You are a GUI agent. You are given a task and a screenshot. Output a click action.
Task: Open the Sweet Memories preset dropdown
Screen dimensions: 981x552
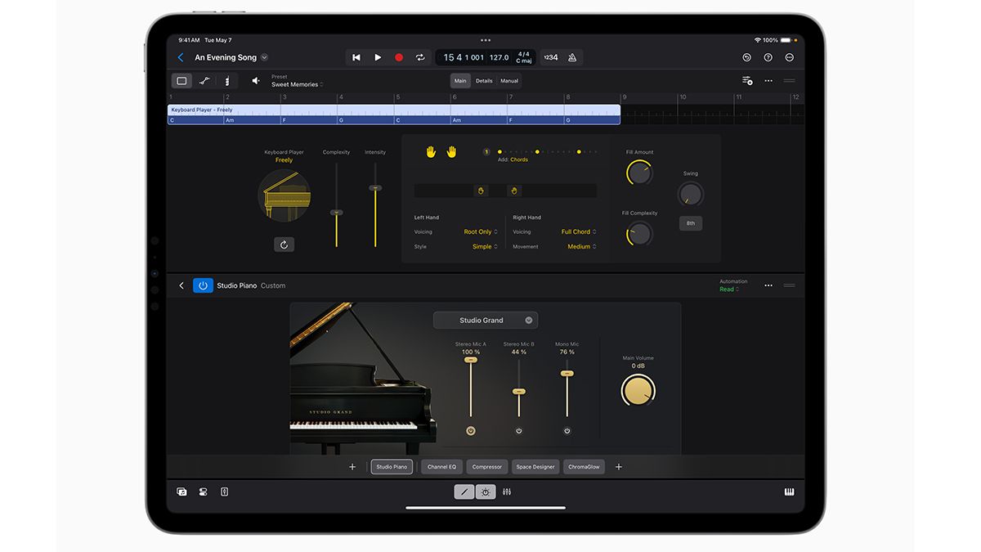[297, 83]
